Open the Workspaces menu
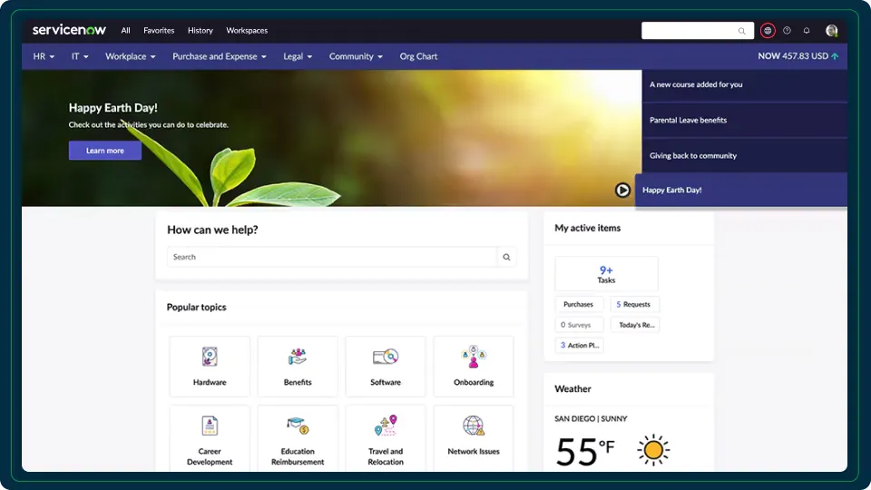The height and width of the screenshot is (490, 871). pyautogui.click(x=247, y=31)
